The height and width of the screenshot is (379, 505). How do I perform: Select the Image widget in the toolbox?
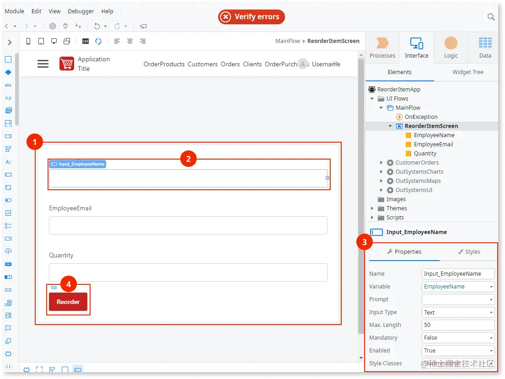click(8, 315)
